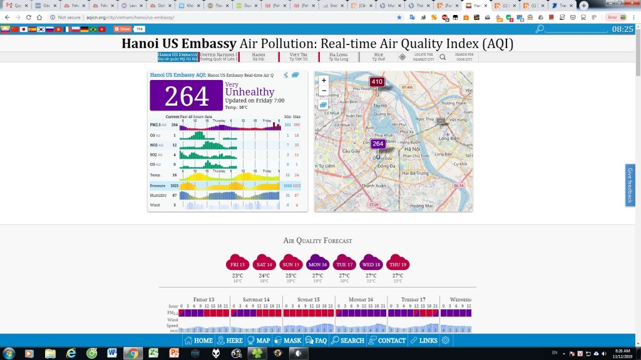Select the United Nations station tab
641x360 pixels.
218,57
